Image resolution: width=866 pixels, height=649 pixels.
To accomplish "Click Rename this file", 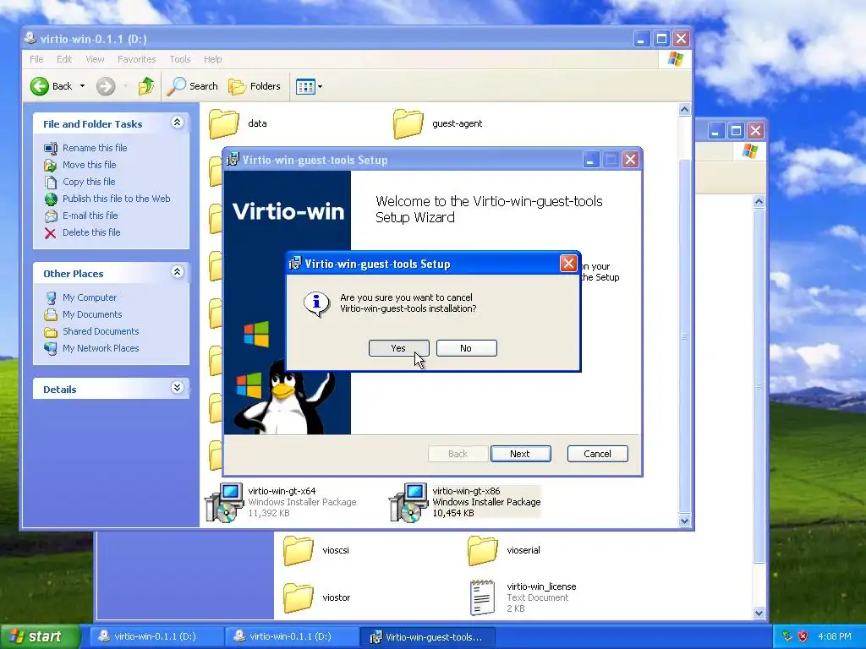I will pyautogui.click(x=95, y=148).
